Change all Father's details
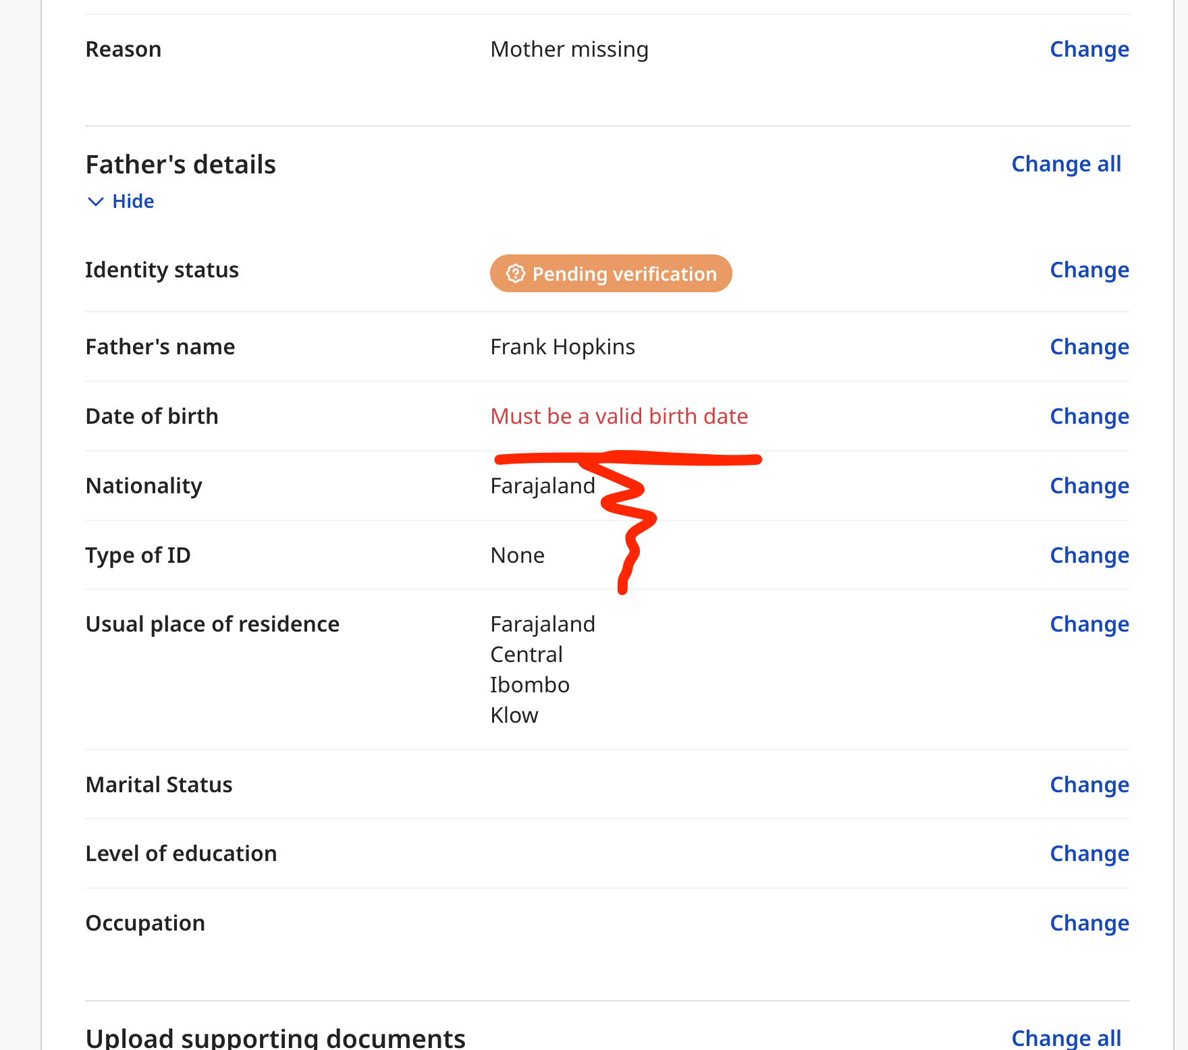This screenshot has width=1188, height=1050. [x=1066, y=164]
